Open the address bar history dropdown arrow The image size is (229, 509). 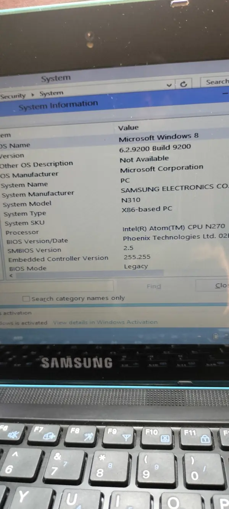(169, 85)
